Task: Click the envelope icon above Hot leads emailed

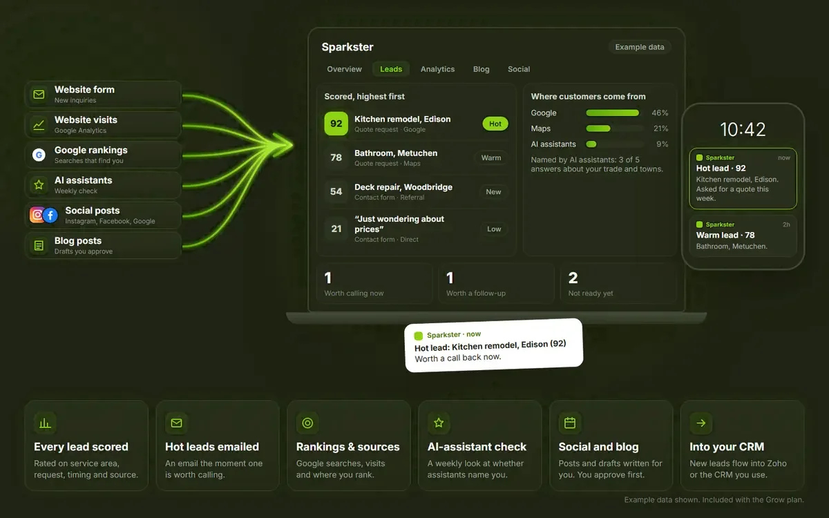Action: tap(176, 423)
